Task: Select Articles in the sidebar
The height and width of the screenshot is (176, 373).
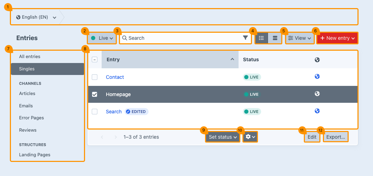Action: (x=27, y=94)
